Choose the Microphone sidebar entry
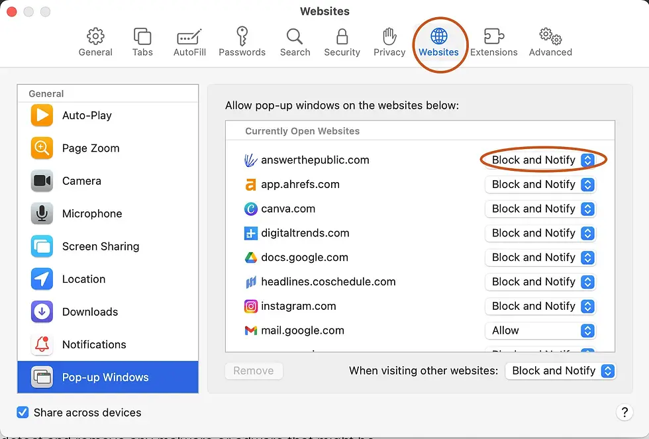Viewport: 649px width, 439px height. [x=91, y=214]
